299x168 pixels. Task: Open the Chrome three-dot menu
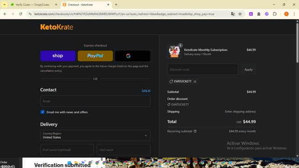(x=294, y=14)
